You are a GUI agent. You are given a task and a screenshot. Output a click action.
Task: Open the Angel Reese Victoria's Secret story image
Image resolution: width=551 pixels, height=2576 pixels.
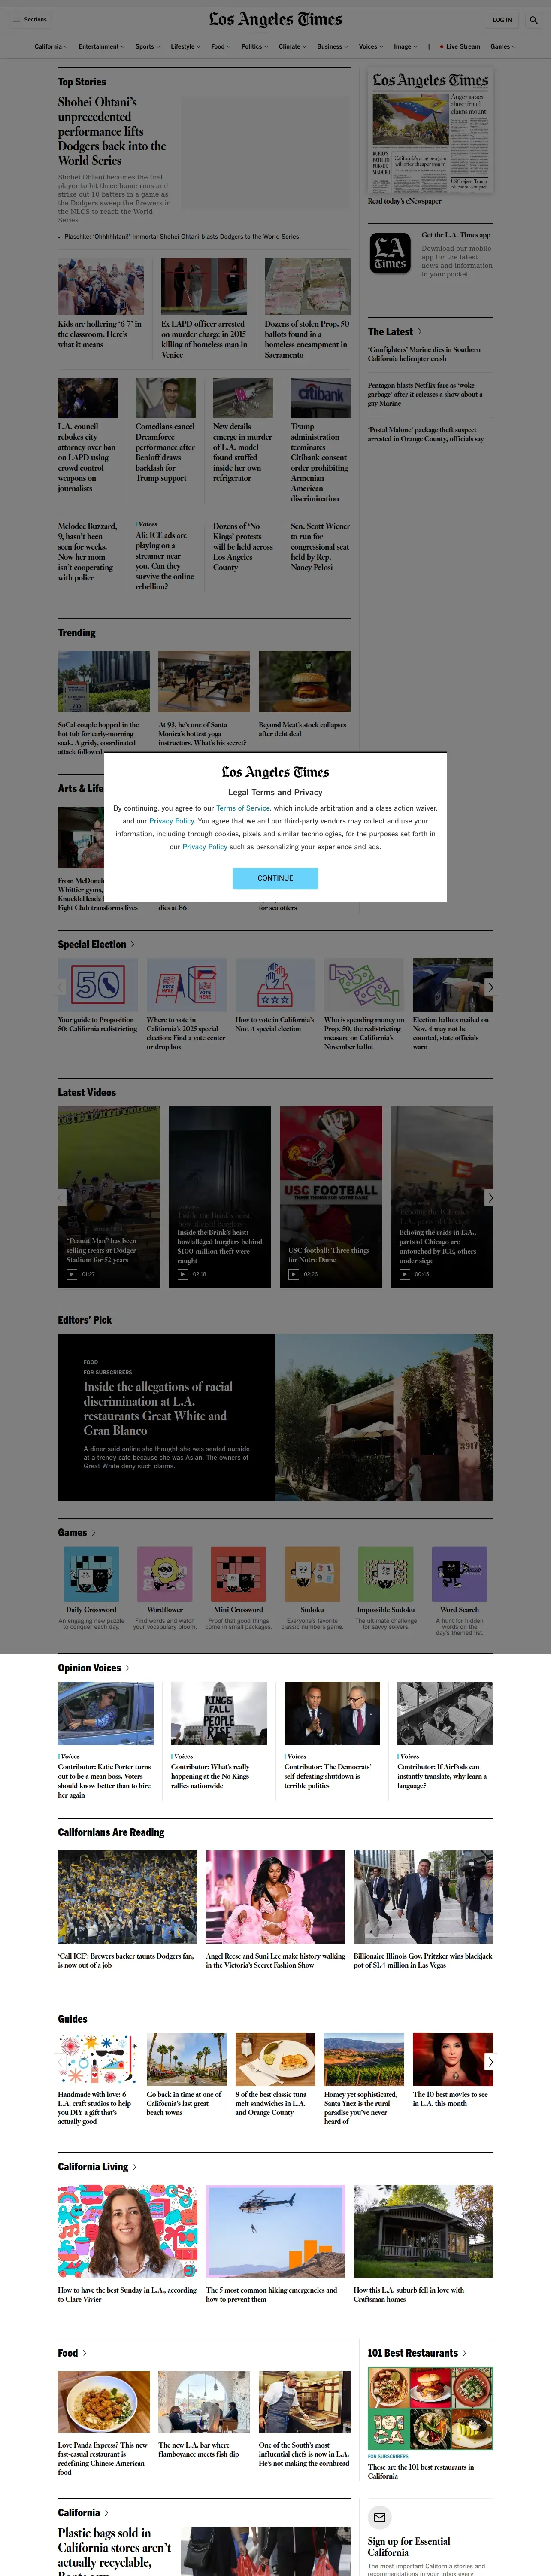[275, 1897]
